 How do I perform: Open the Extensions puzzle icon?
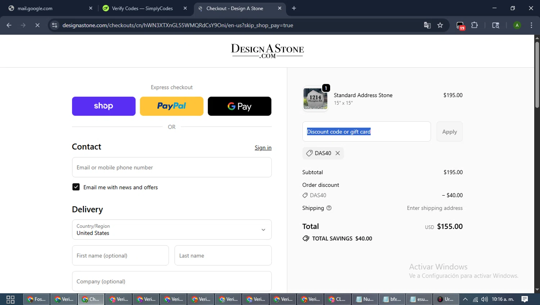point(474,25)
